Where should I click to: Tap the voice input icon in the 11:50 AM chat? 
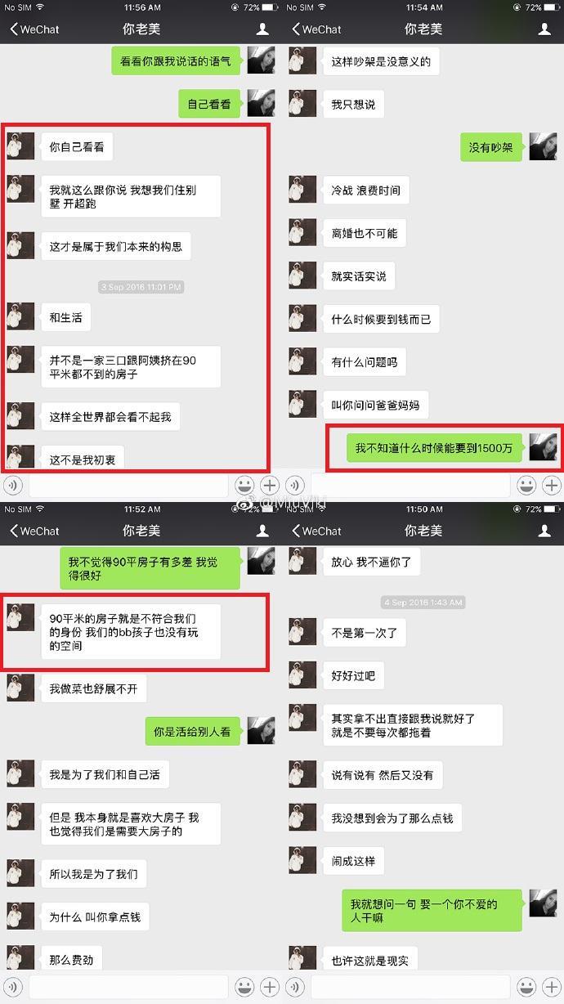pyautogui.click(x=294, y=987)
